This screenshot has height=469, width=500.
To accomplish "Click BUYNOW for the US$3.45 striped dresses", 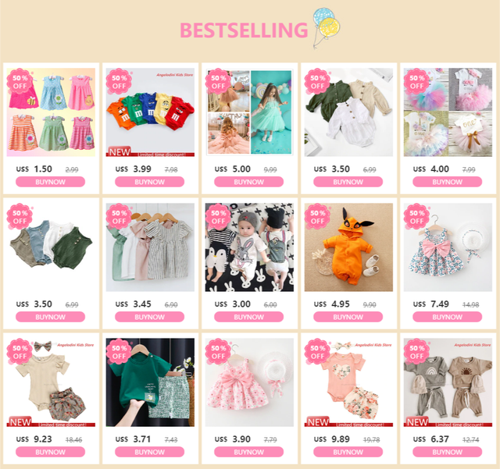I will (x=149, y=317).
